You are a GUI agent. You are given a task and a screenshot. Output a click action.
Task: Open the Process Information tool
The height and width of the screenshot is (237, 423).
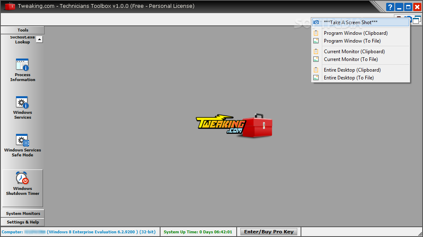click(x=23, y=70)
